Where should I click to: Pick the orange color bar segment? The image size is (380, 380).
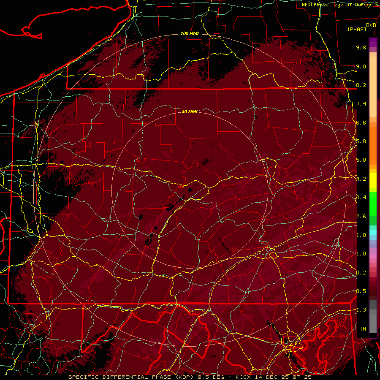click(373, 145)
